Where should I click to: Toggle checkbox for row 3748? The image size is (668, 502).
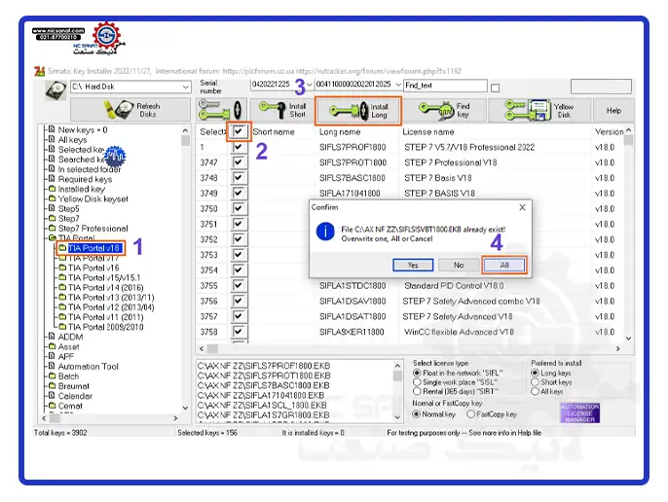239,178
